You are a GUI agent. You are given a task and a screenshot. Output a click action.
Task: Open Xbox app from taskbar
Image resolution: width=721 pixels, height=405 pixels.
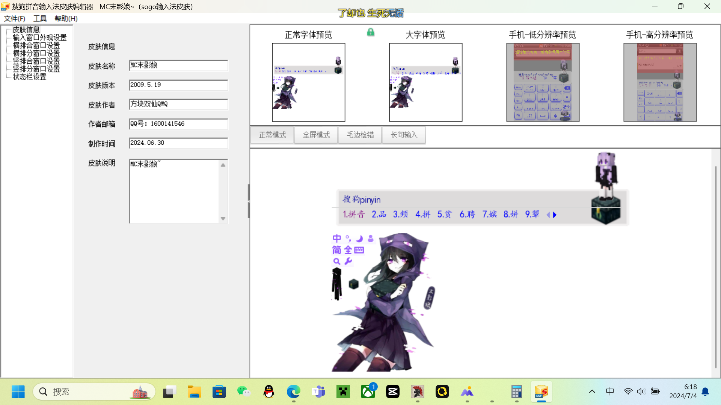(x=368, y=392)
